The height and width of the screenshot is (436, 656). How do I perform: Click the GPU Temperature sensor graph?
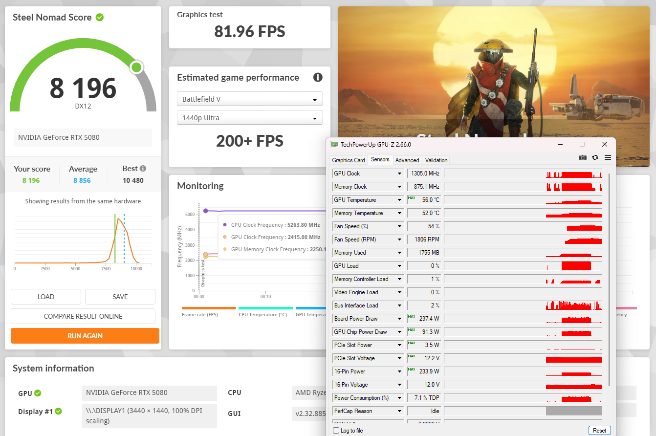click(523, 200)
